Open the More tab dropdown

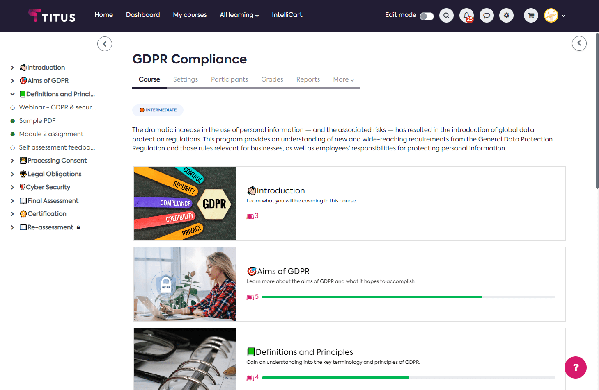click(343, 79)
